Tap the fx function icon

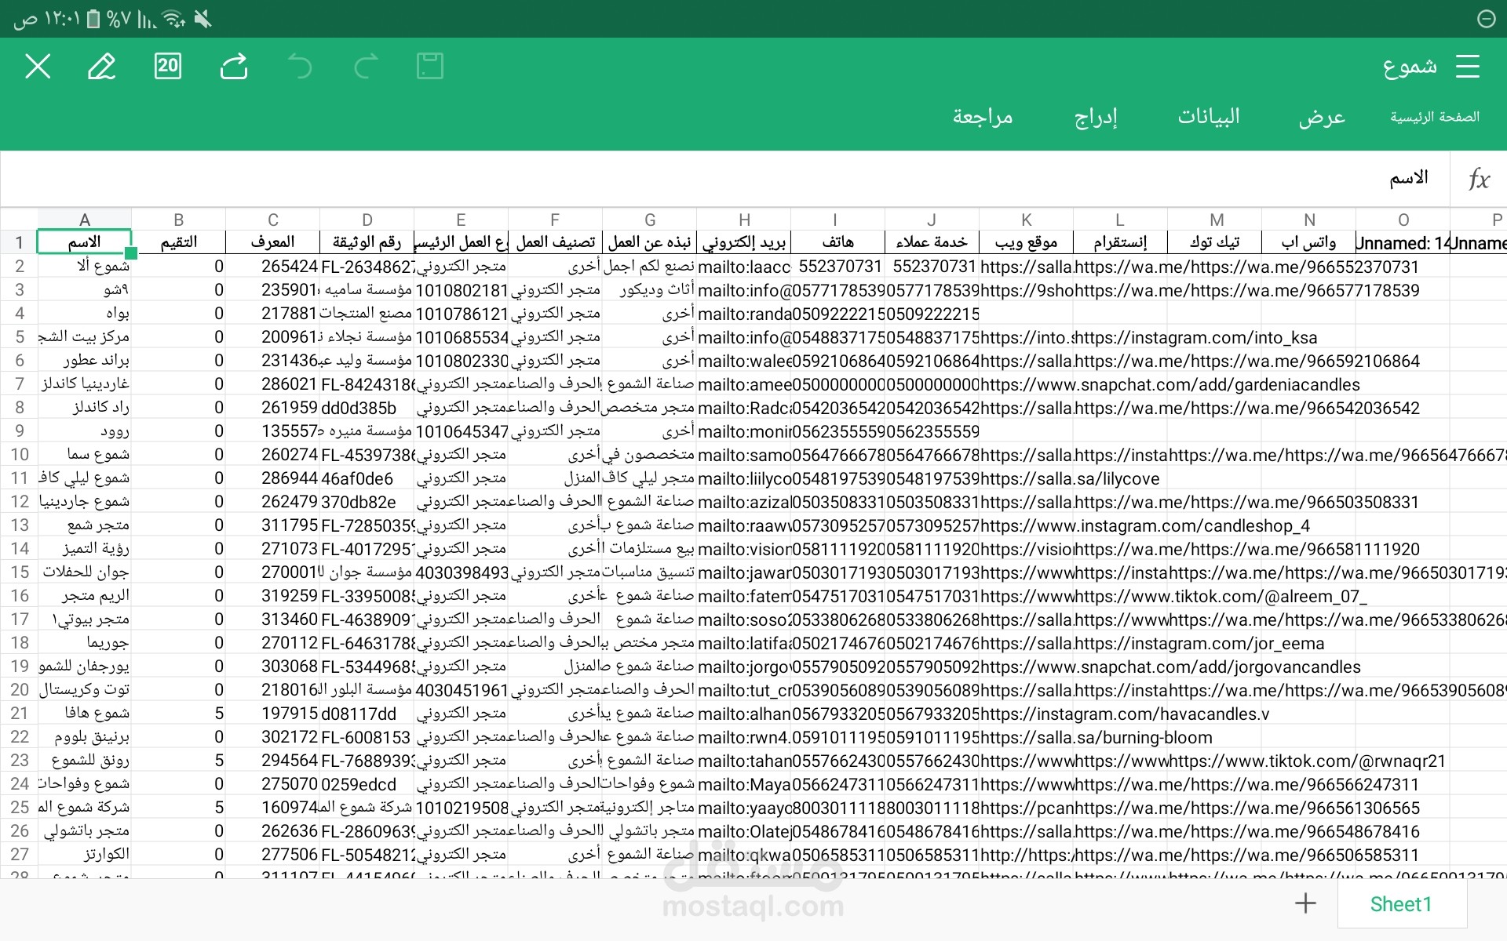(1479, 179)
